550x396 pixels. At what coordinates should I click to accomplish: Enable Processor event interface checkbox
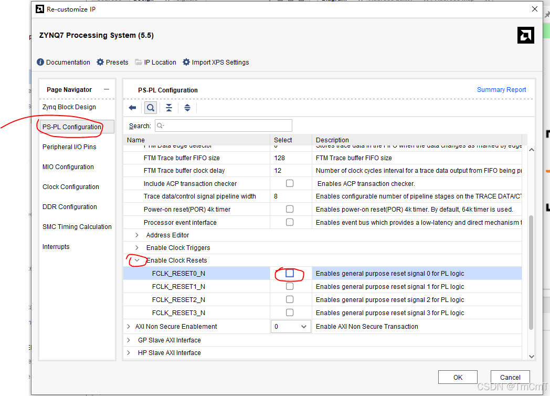[x=290, y=222]
